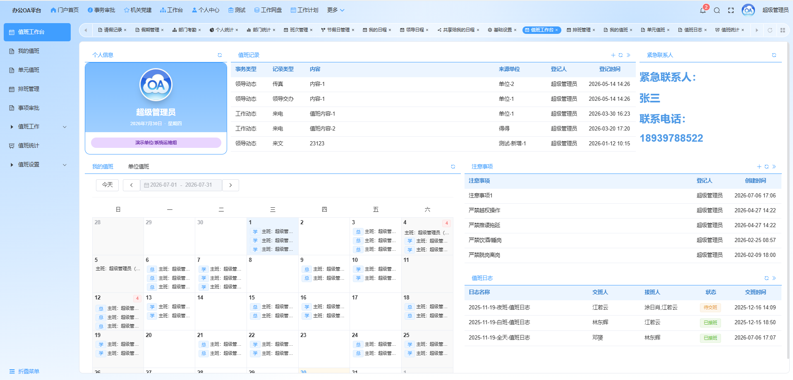Refresh the 个人信息 panel

[x=220, y=55]
